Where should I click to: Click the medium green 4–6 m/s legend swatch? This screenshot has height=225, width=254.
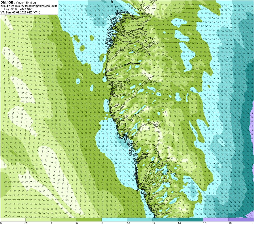[63, 220]
